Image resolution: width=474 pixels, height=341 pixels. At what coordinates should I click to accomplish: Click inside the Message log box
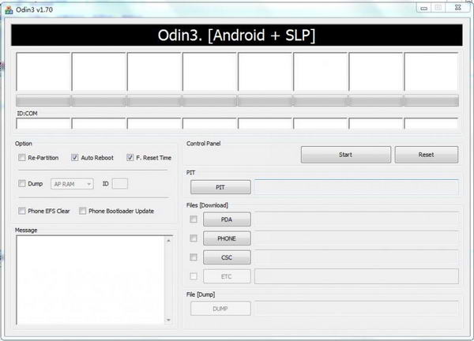[x=90, y=280]
